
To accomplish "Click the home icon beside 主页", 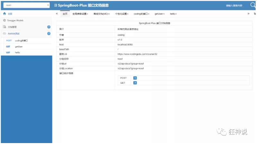I will pyautogui.click(x=4, y=14).
